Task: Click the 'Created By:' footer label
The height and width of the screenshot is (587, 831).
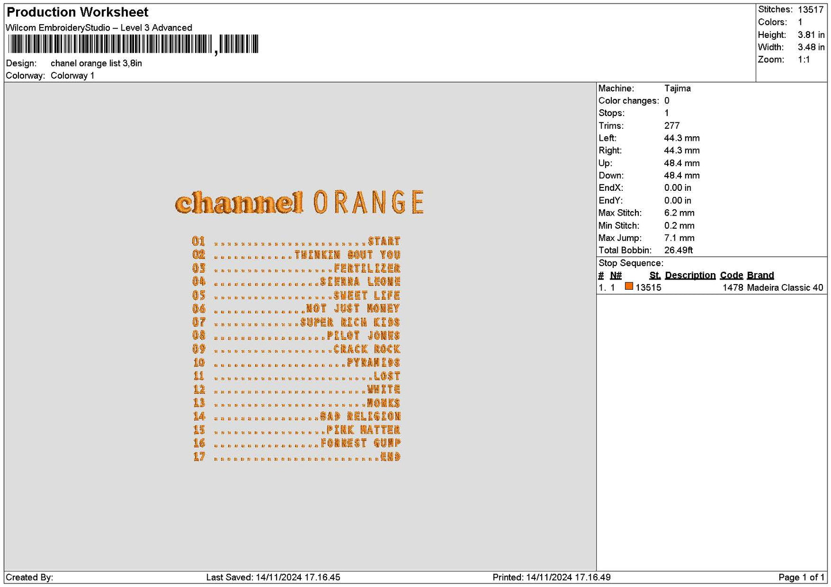Action: pyautogui.click(x=29, y=577)
